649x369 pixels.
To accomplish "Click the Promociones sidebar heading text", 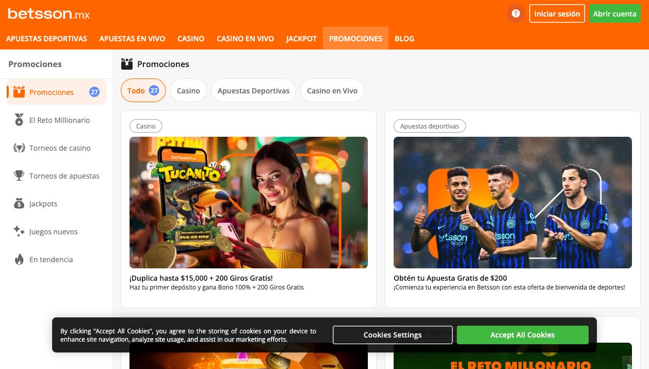I will click(35, 64).
